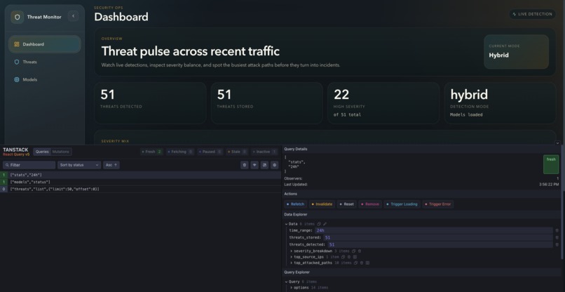Click the Models cube icon in sidebar

(17, 80)
